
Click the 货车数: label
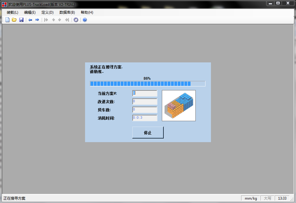pos(104,110)
